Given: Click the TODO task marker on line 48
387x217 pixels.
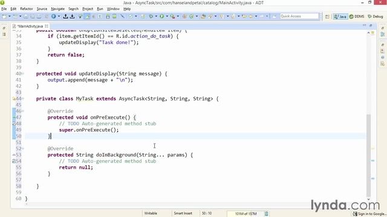Looking at the screenshot, I should point(14,124).
